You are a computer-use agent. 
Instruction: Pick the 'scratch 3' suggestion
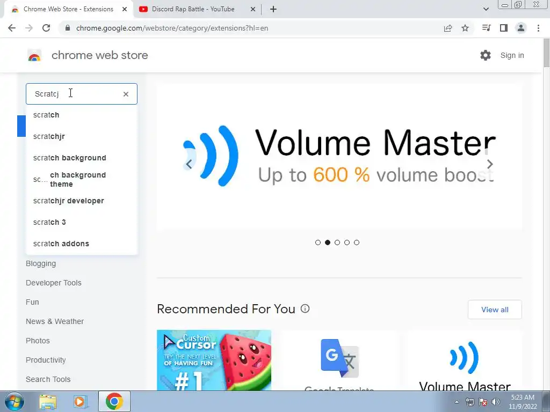(82, 222)
